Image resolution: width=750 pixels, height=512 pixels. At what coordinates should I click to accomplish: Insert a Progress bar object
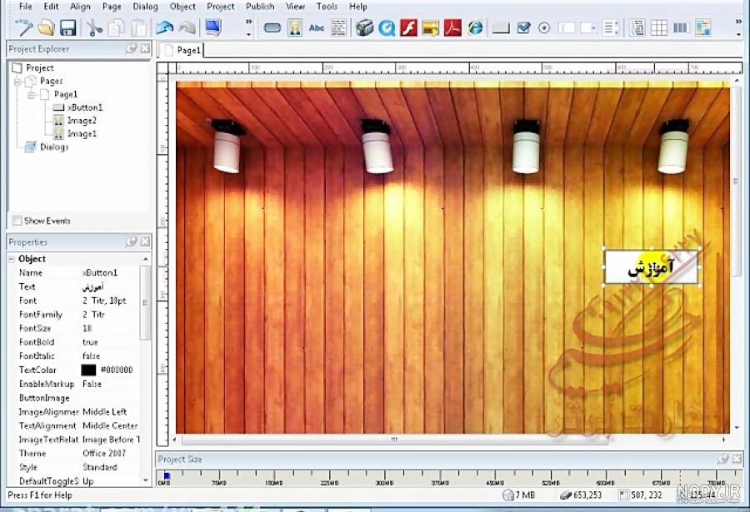click(x=681, y=28)
